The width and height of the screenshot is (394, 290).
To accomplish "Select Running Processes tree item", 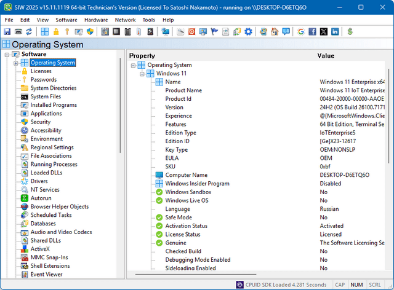I will pyautogui.click(x=54, y=164).
